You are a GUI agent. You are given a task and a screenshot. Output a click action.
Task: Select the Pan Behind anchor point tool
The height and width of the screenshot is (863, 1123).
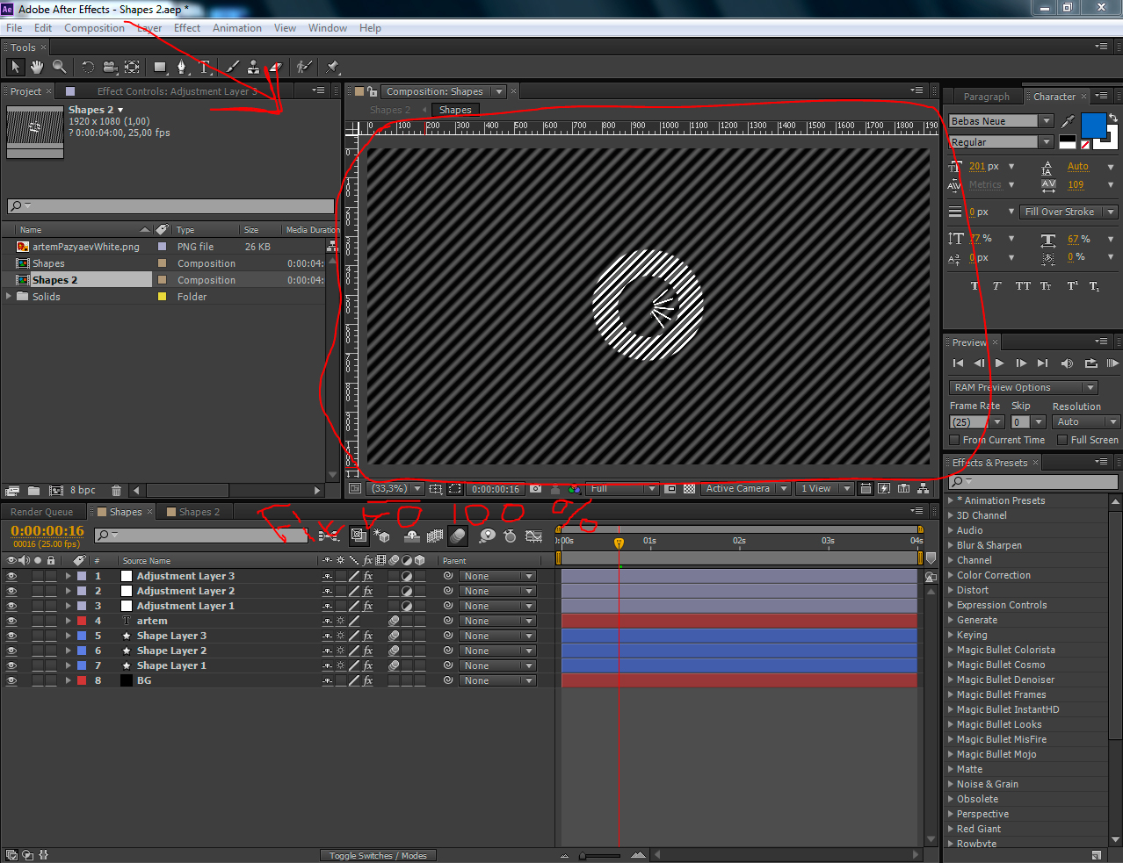132,67
